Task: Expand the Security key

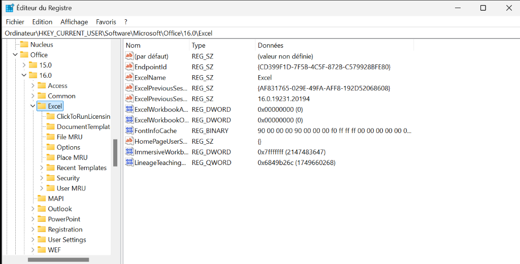Action: [42, 178]
